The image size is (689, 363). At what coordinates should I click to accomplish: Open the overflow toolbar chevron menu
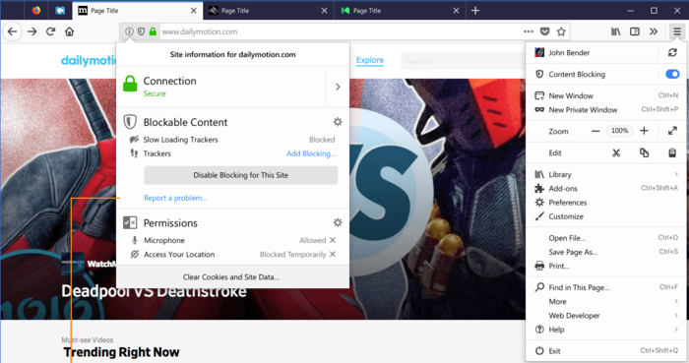pyautogui.click(x=654, y=31)
